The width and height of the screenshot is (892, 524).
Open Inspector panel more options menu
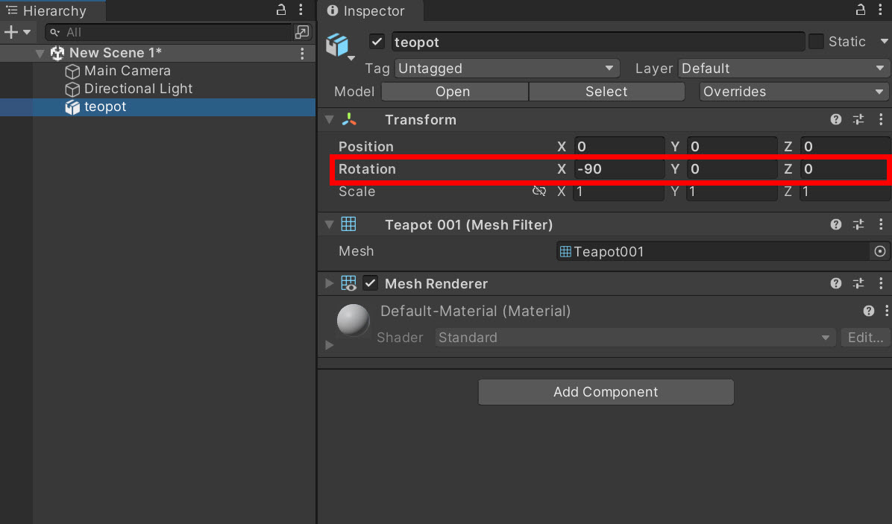click(x=880, y=10)
